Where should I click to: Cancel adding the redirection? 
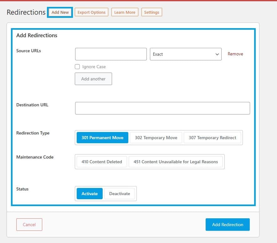tap(29, 225)
